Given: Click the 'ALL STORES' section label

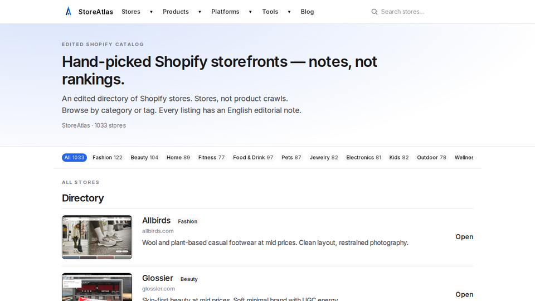Looking at the screenshot, I should [x=80, y=182].
